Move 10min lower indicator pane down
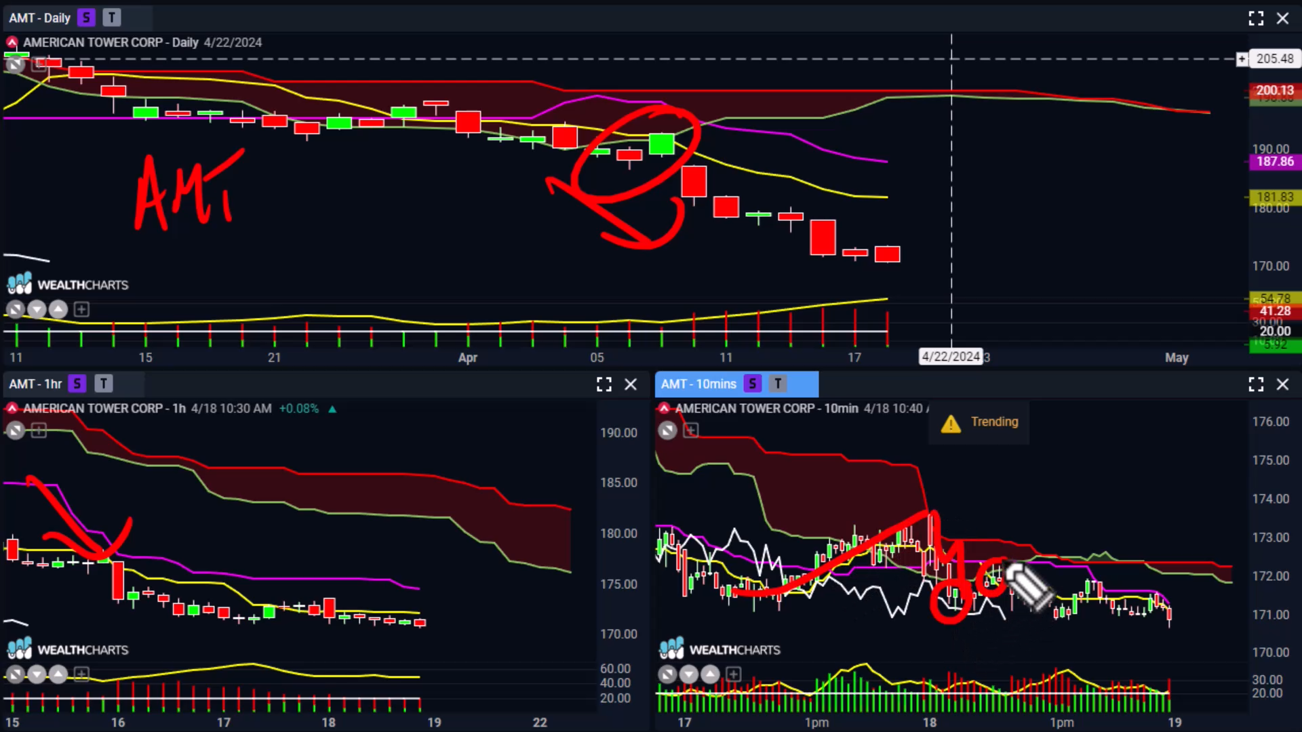This screenshot has height=732, width=1302. coord(689,674)
